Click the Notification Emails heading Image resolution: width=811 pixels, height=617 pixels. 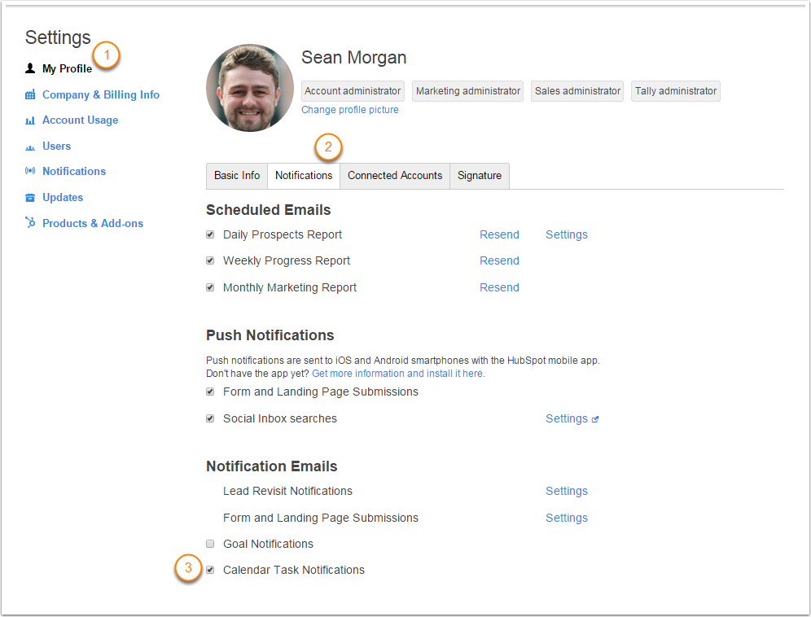[x=271, y=466]
